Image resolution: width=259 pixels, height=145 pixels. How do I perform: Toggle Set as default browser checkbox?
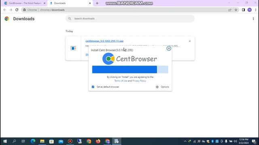point(93,87)
